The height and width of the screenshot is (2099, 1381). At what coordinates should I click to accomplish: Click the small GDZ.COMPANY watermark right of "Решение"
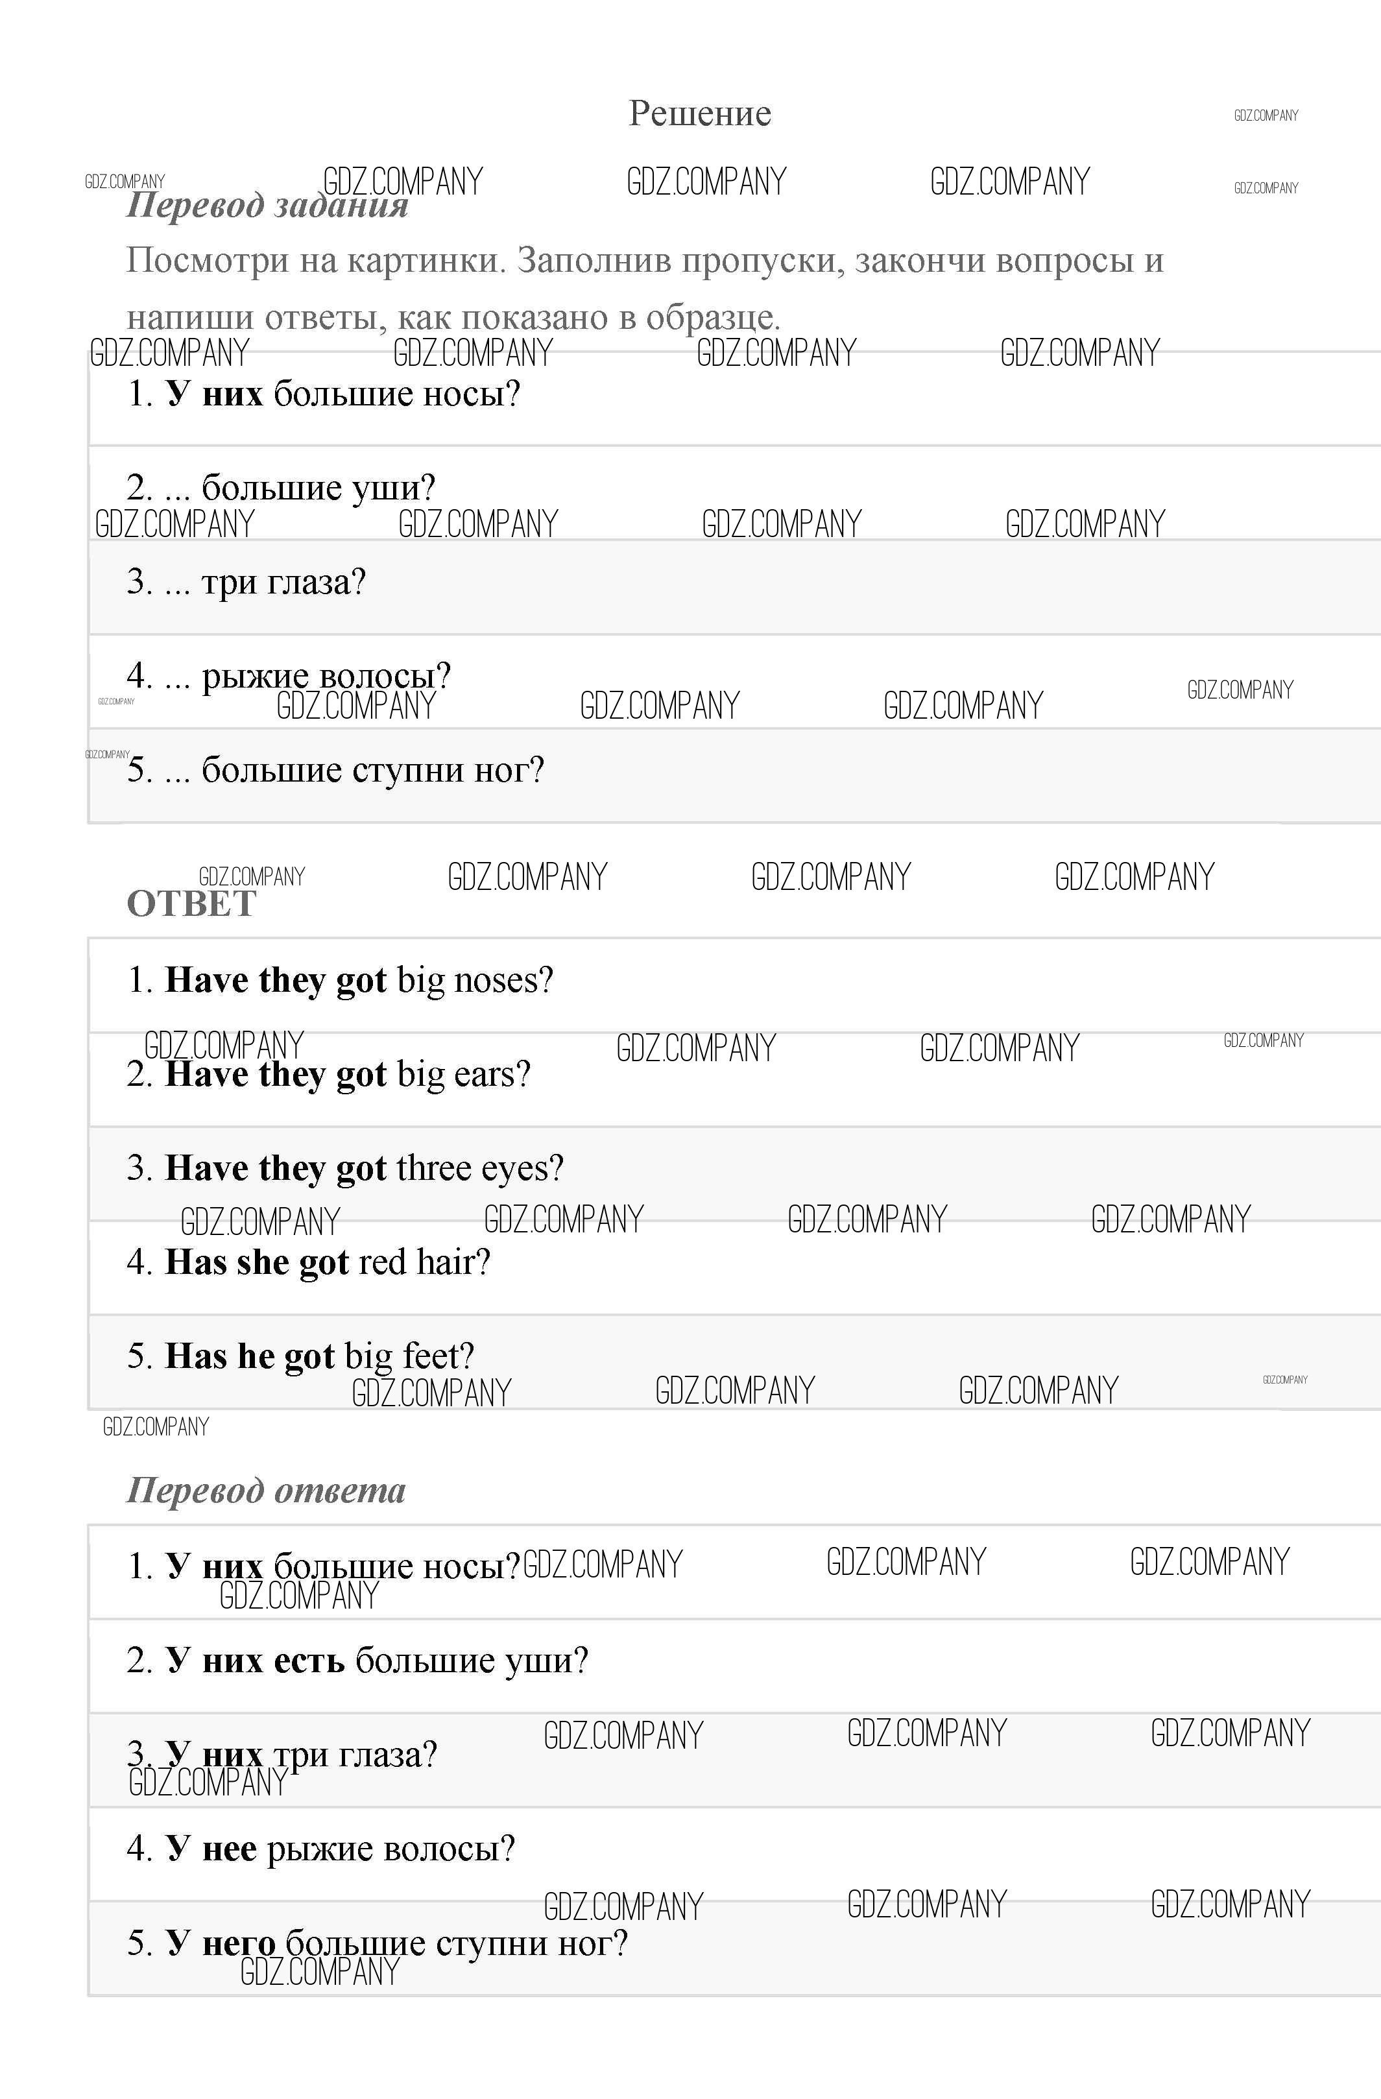pyautogui.click(x=1266, y=115)
